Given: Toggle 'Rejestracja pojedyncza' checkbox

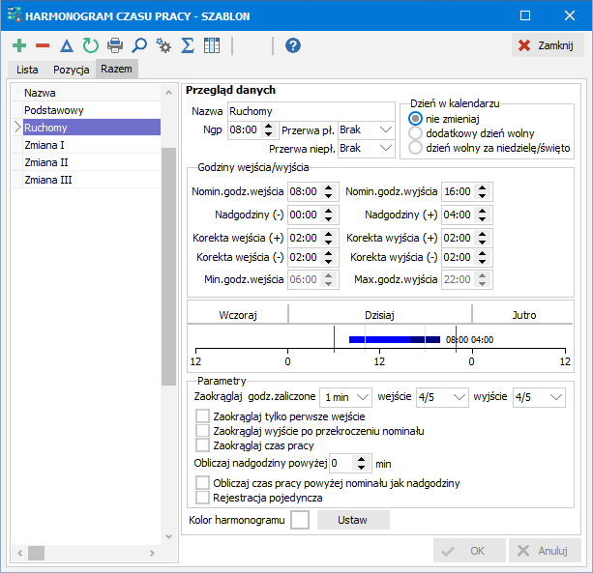Looking at the screenshot, I should click(x=203, y=498).
